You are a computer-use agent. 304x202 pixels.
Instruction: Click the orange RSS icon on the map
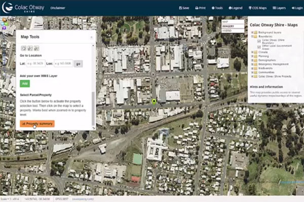[x=4, y=20]
